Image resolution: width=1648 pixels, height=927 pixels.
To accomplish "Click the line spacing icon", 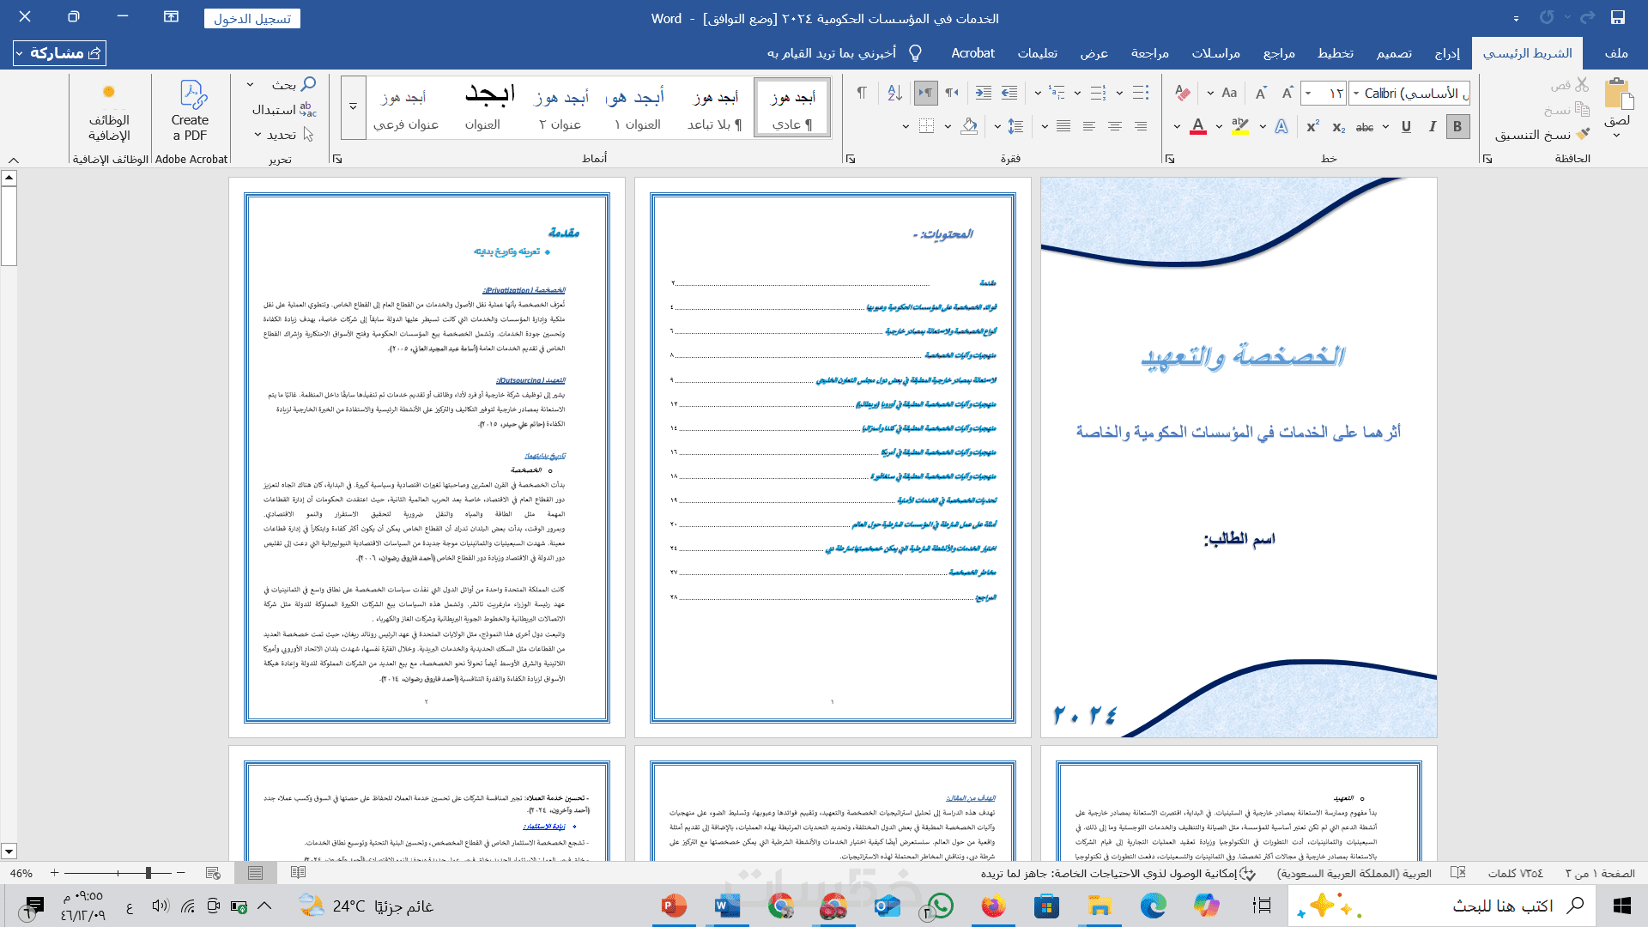I will (x=1015, y=127).
